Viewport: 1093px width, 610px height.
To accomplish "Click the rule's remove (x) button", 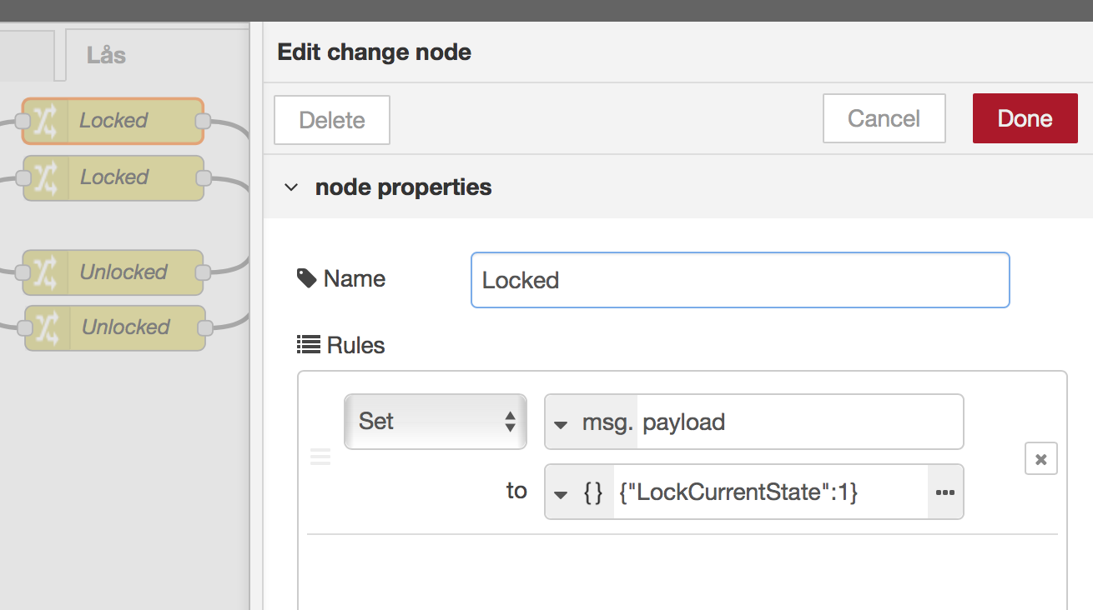I will [1040, 459].
